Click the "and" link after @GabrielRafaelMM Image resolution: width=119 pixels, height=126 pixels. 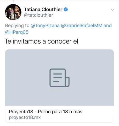tap(108, 26)
